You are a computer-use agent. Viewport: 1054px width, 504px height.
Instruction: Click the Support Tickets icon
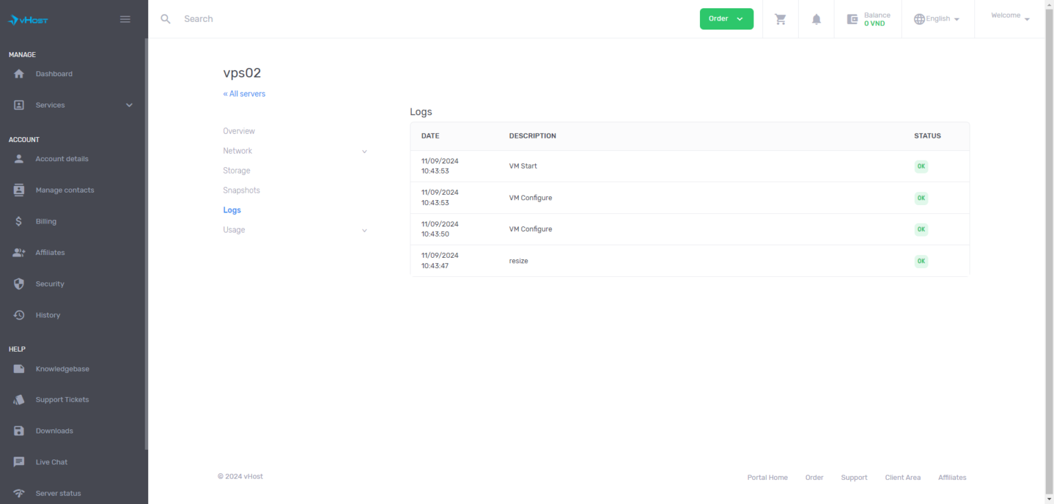[19, 400]
